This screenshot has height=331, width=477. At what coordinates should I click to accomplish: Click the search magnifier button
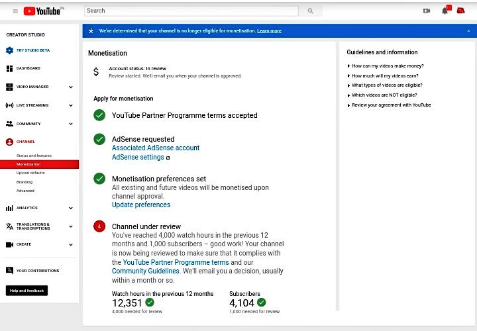pos(310,11)
